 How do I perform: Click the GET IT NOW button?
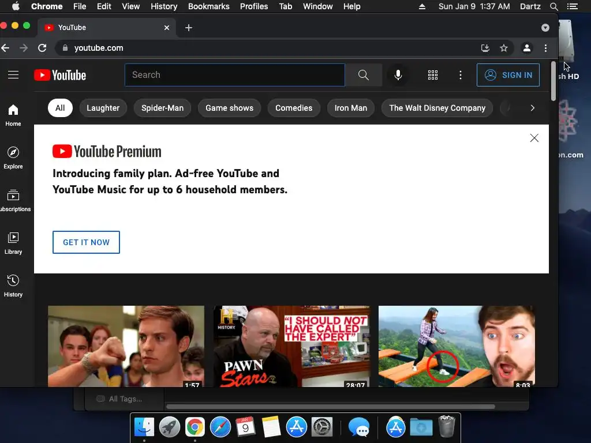click(87, 242)
